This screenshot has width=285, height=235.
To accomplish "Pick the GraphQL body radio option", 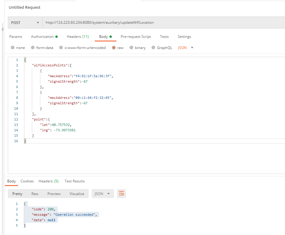I will pos(153,48).
